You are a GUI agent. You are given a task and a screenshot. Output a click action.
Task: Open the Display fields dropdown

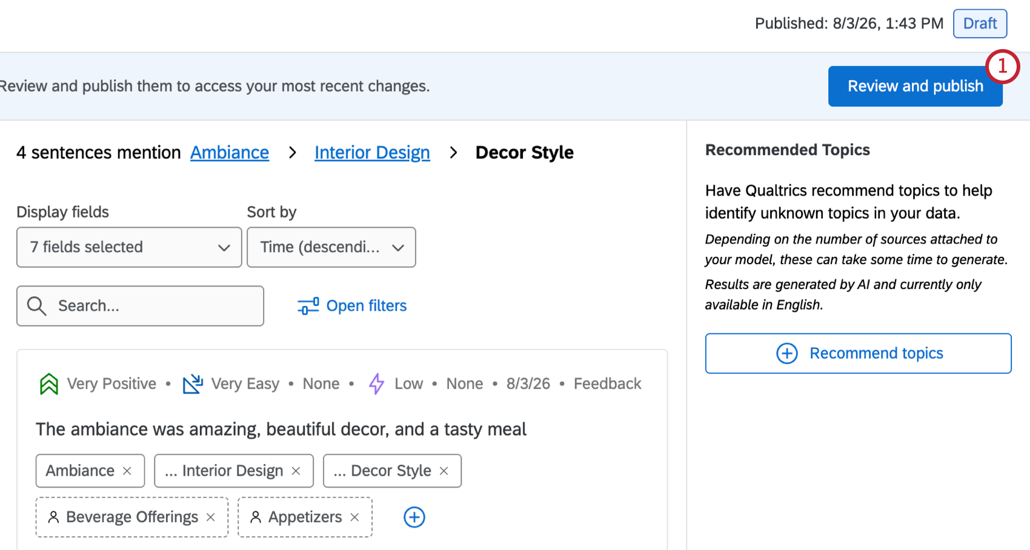[x=129, y=247]
